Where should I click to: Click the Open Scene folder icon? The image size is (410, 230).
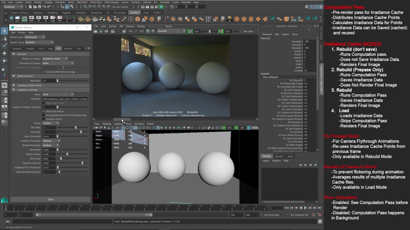(x=35, y=7)
